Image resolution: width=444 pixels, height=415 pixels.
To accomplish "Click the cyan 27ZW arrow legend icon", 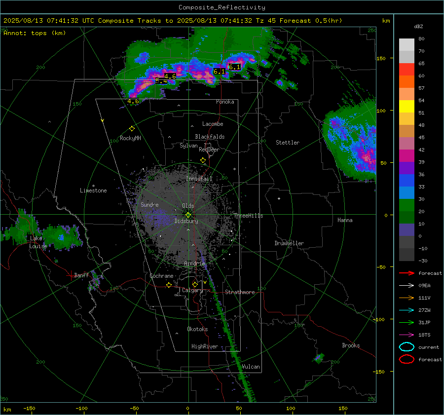I will pyautogui.click(x=407, y=310).
